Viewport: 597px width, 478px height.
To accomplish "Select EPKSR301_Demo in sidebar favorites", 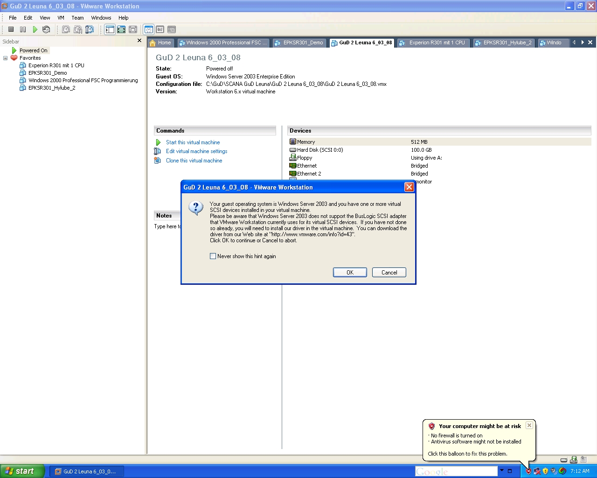I will 48,73.
